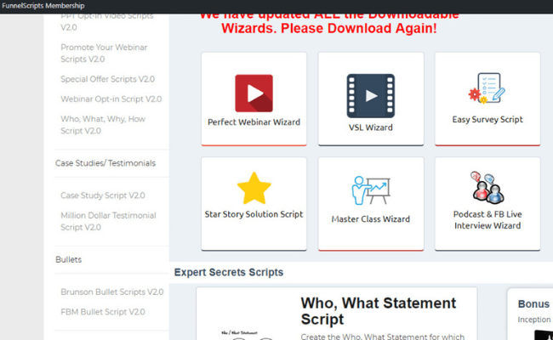Screen dimensions: 553x340
Task: Click the Expert Secrets Scripts heading
Action: coord(229,272)
